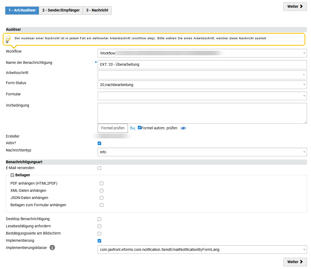
Task: Expand the Form Status dropdown
Action: pyautogui.click(x=202, y=85)
